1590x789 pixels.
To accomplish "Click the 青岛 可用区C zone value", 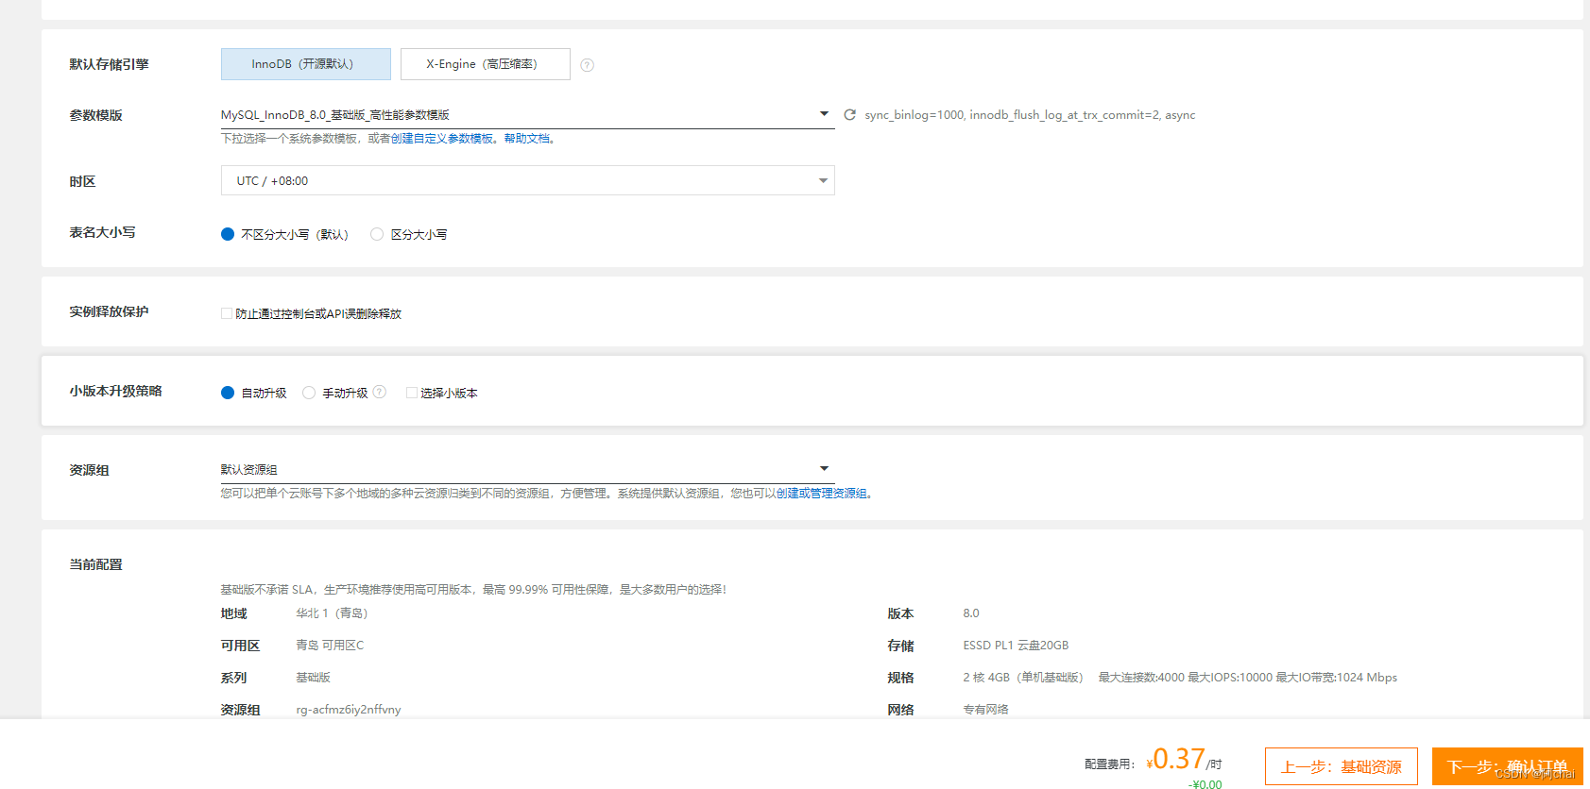I will coord(330,646).
